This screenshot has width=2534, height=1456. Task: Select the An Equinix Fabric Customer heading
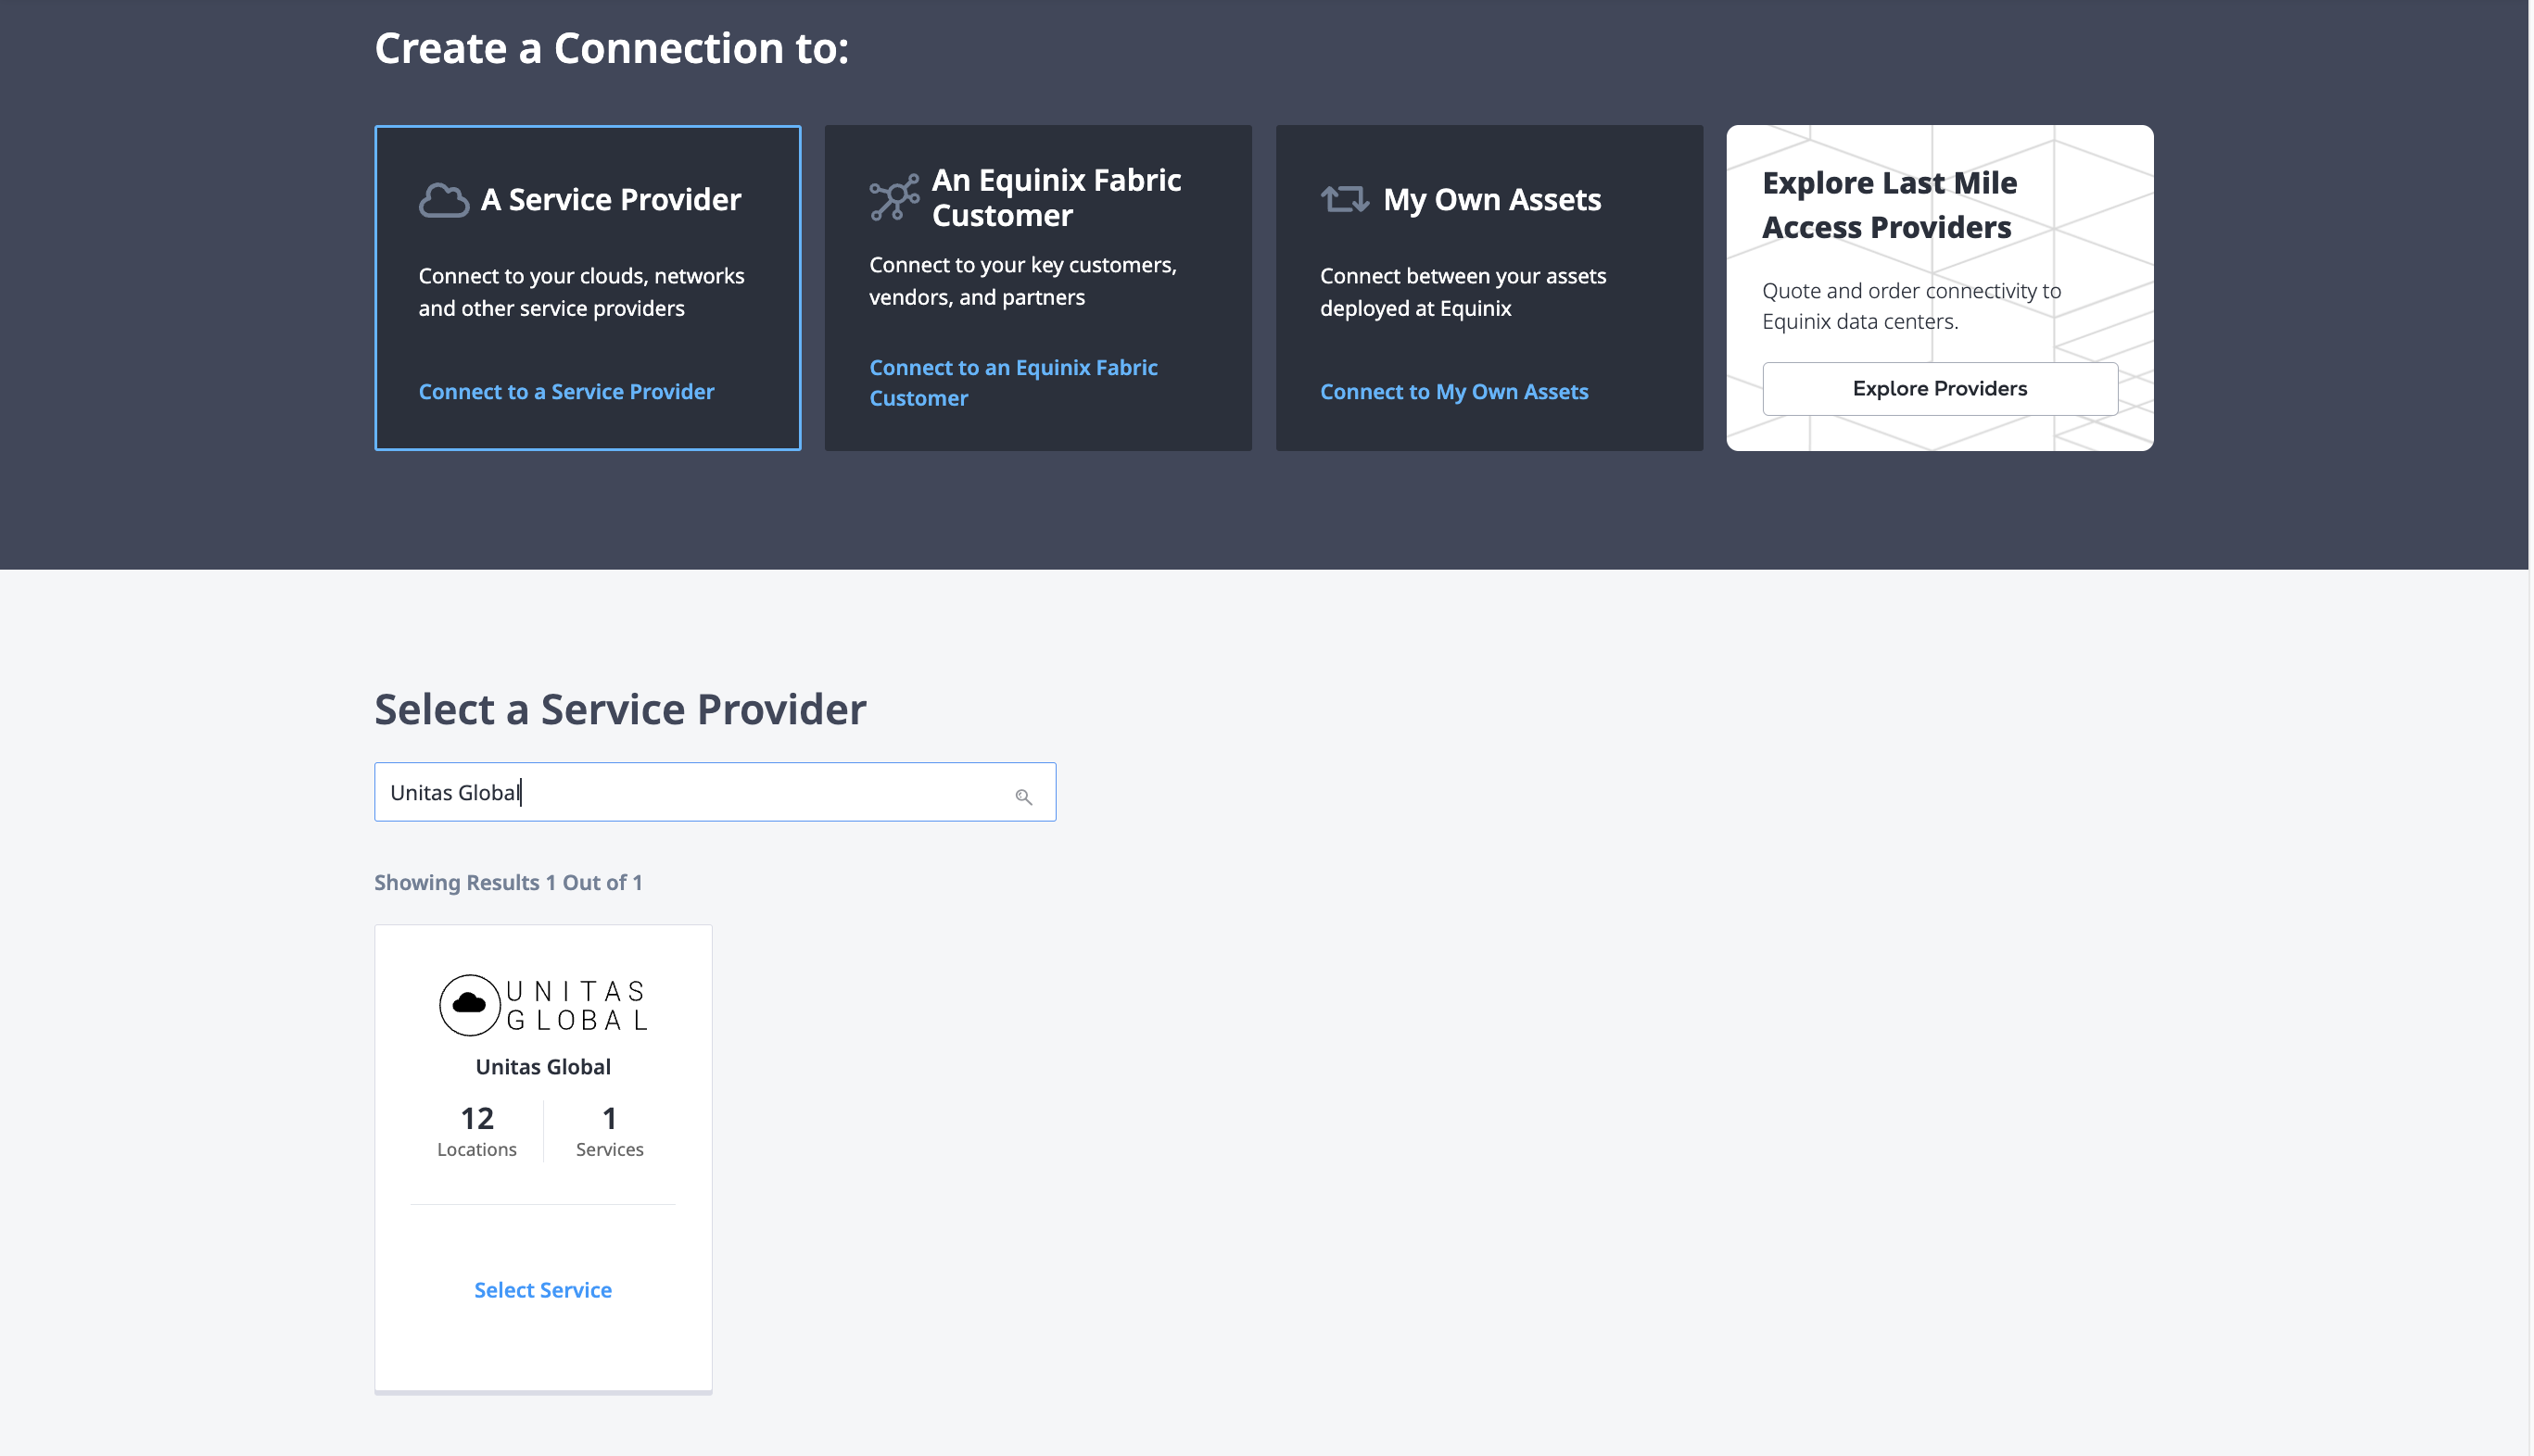[x=1057, y=197]
